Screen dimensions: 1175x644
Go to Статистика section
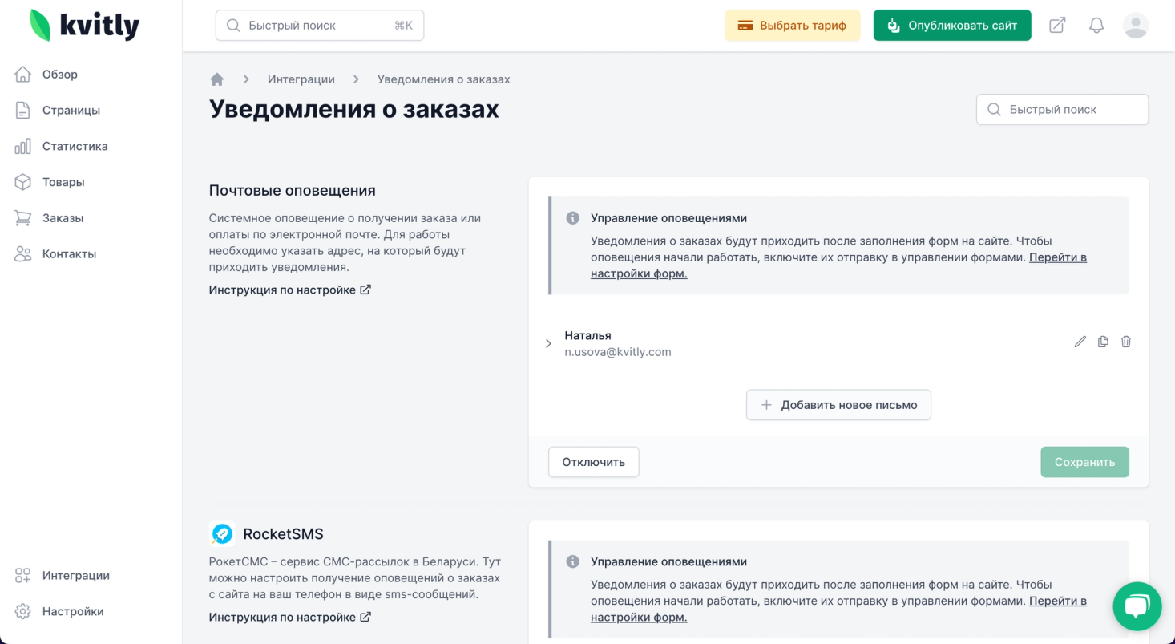[x=75, y=146]
